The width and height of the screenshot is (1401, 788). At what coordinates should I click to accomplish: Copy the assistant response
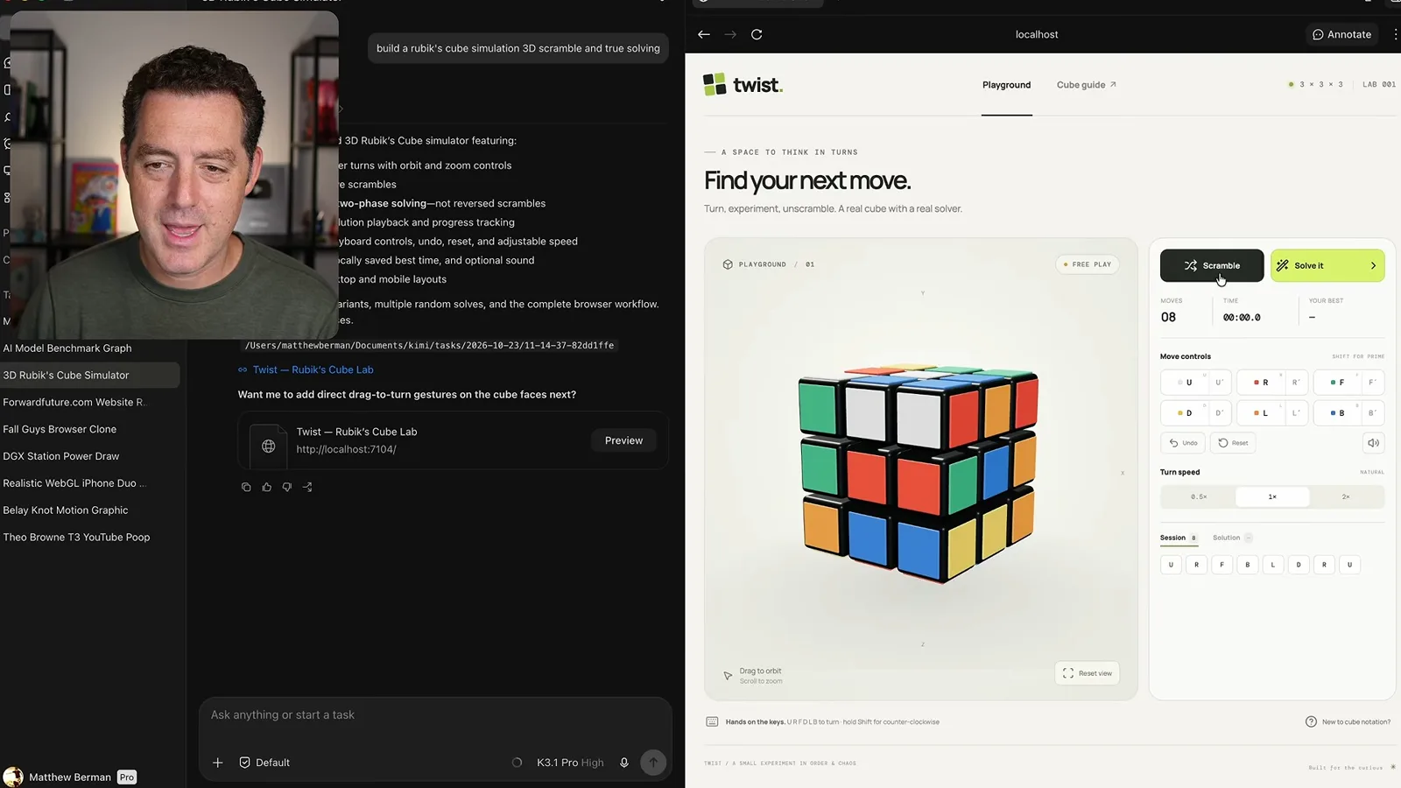click(x=246, y=487)
